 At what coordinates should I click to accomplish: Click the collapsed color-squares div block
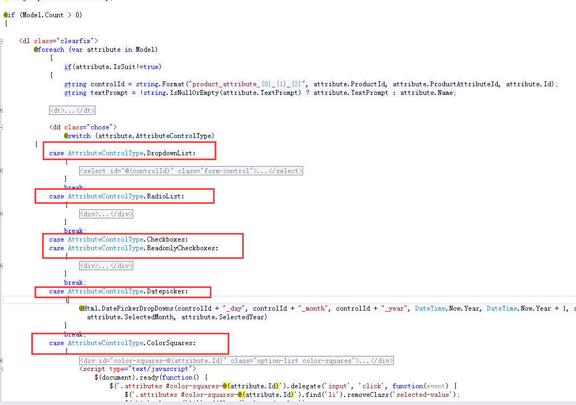236,361
